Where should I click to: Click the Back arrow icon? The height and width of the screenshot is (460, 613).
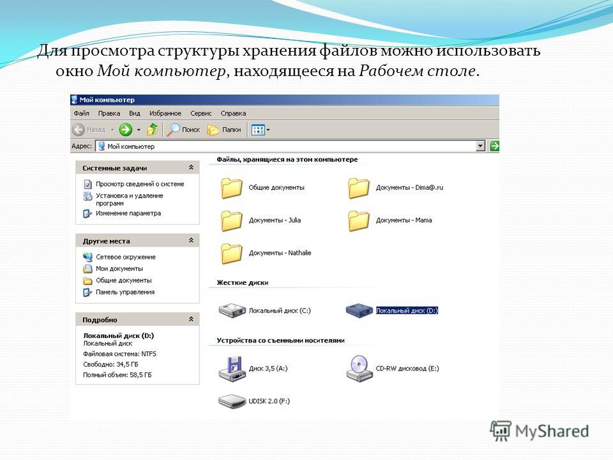pyautogui.click(x=78, y=130)
